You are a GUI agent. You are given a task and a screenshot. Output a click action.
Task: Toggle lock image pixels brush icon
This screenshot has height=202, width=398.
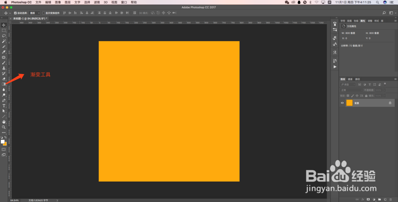point(352,96)
